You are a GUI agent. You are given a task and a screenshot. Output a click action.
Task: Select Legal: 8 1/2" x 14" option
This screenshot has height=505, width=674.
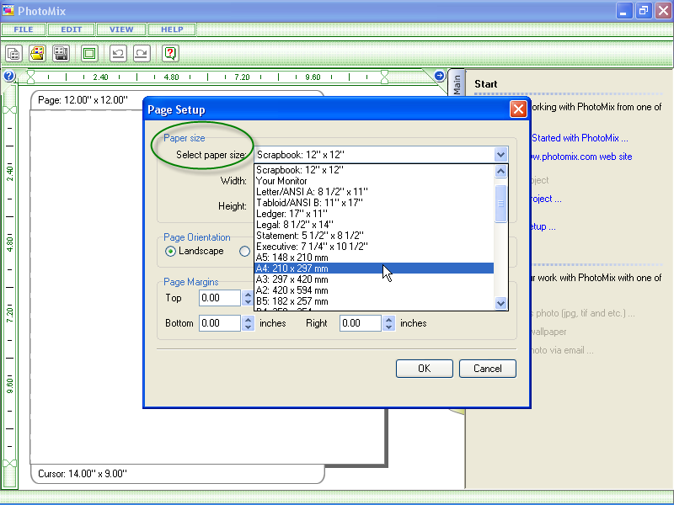click(374, 225)
